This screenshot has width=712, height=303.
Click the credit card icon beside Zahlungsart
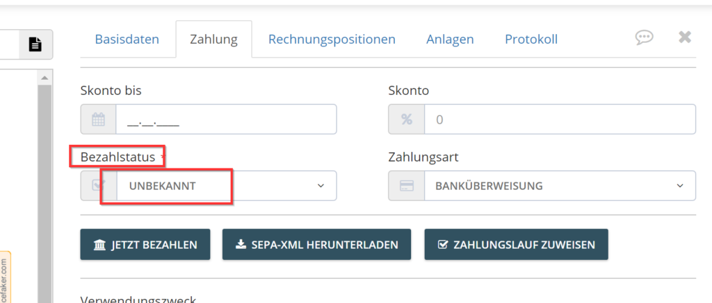(x=406, y=186)
